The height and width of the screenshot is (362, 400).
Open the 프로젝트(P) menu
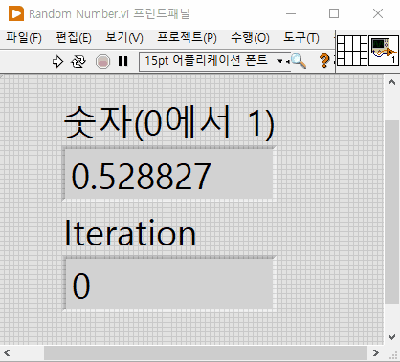tap(187, 38)
